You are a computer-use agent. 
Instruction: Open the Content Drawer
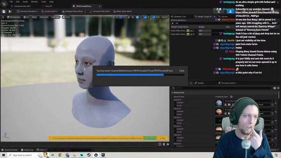click(10, 150)
